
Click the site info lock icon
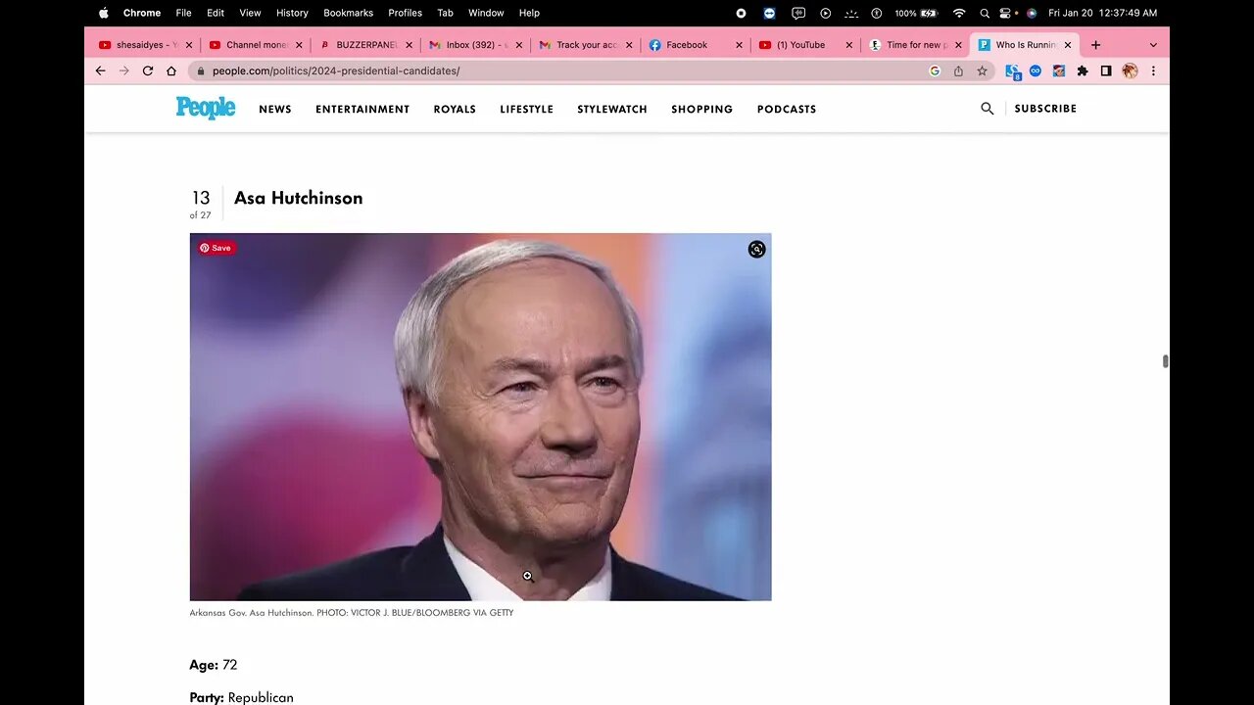click(200, 70)
